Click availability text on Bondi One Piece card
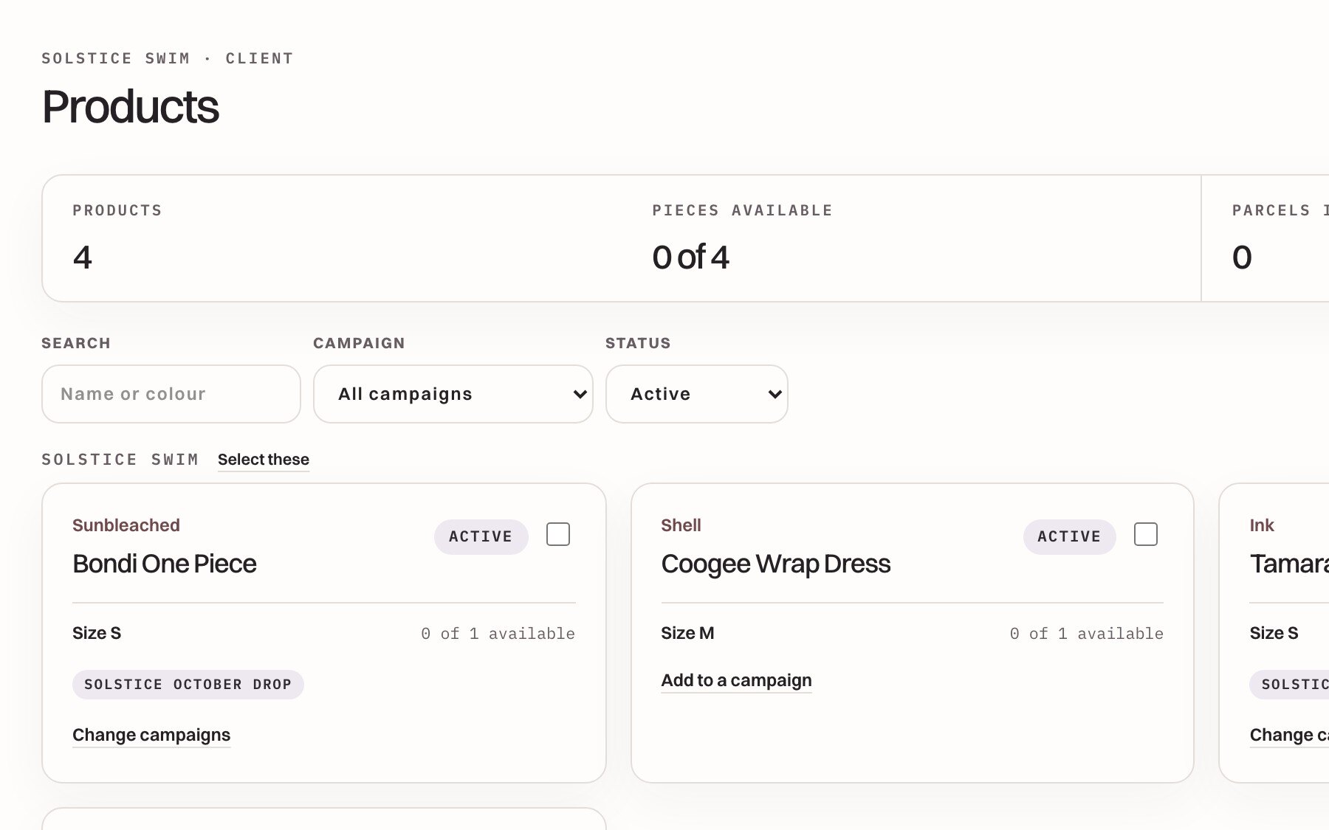The width and height of the screenshot is (1329, 830). 498,634
